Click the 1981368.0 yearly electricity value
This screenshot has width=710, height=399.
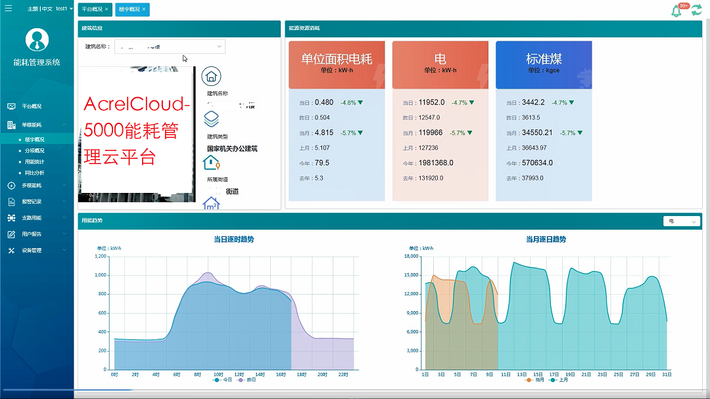click(x=436, y=163)
